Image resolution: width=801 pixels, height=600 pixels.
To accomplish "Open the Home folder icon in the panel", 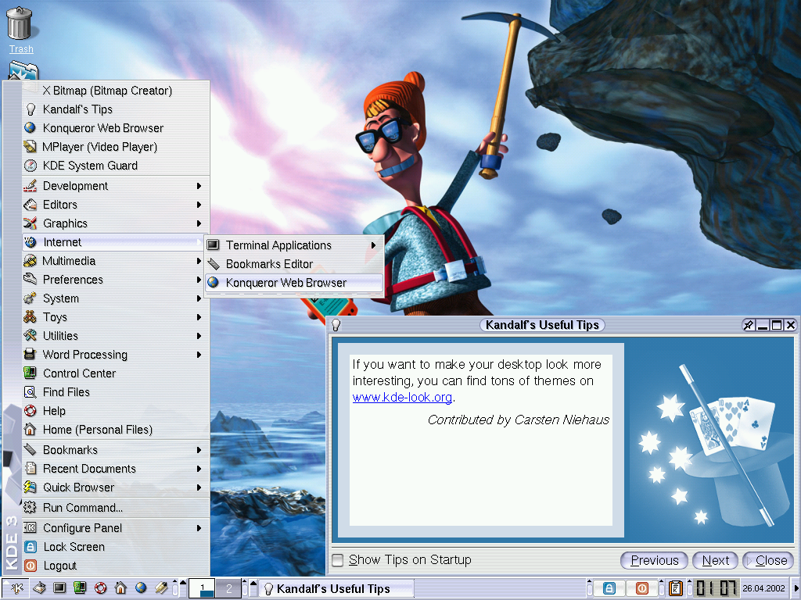I will coord(120,588).
